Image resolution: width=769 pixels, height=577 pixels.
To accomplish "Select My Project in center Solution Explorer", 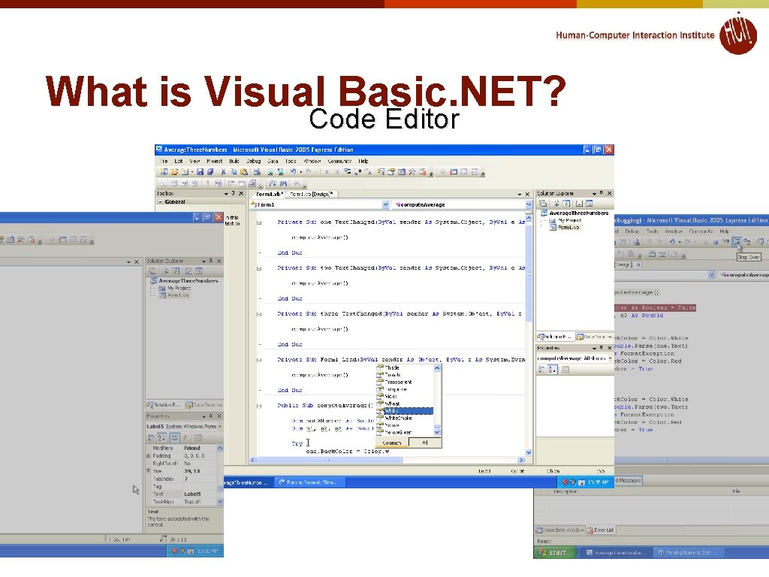I will tap(568, 220).
